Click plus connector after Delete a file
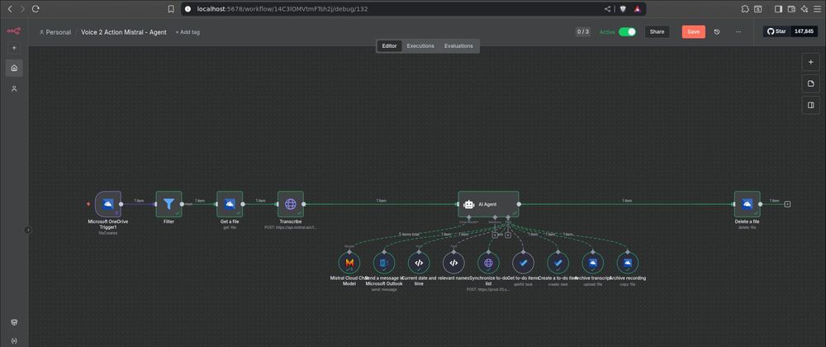This screenshot has height=347, width=826. (787, 203)
